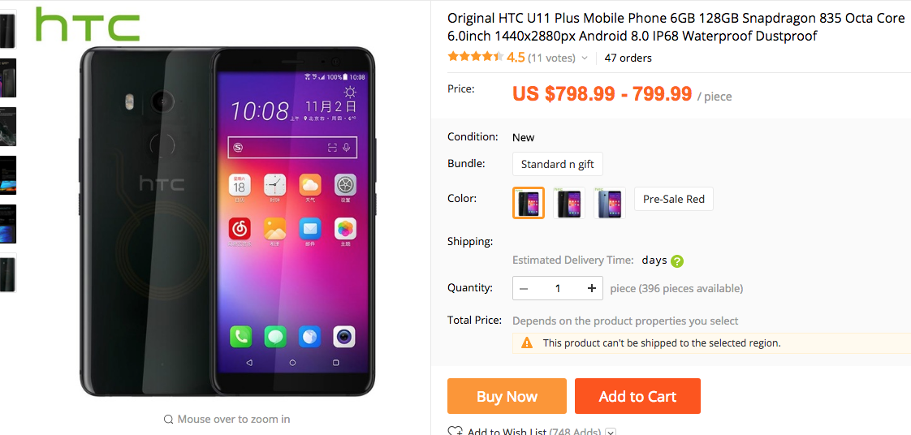The height and width of the screenshot is (435, 911).
Task: Increase quantity with the plus button
Action: (591, 288)
